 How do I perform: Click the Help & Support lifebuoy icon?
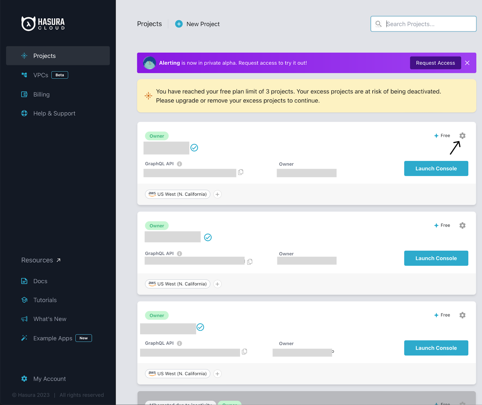pos(24,113)
